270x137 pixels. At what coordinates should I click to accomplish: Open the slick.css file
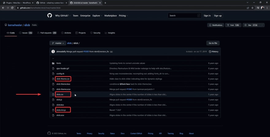click(60, 94)
